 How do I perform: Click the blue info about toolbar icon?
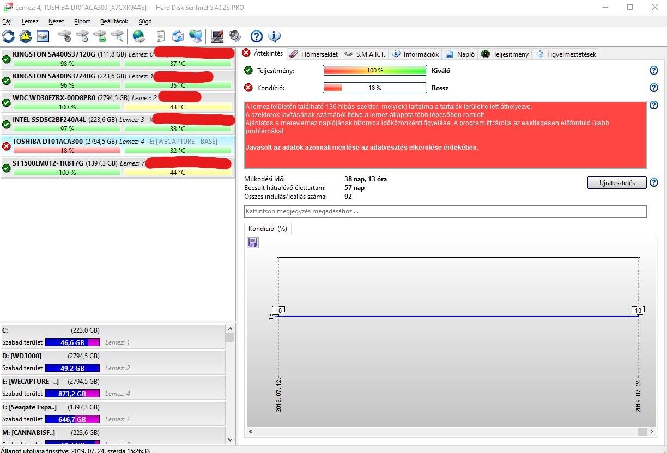(x=274, y=36)
